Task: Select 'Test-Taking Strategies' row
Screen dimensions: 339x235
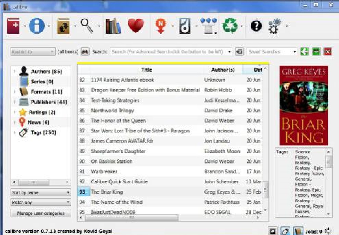Action: pyautogui.click(x=170, y=100)
